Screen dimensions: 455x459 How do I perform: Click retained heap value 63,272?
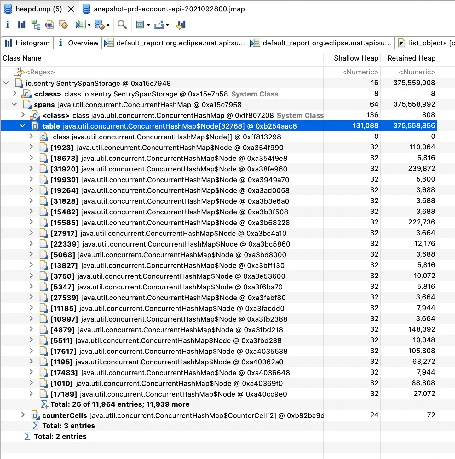coord(424,362)
